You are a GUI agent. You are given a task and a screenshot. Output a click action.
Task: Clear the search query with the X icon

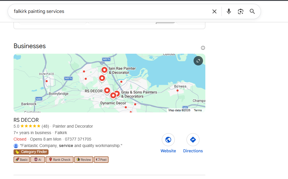(x=214, y=11)
